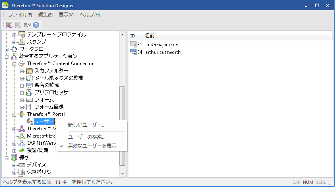The image size is (335, 187).
Task: Open the blue Help question mark icon
Action: point(36,25)
